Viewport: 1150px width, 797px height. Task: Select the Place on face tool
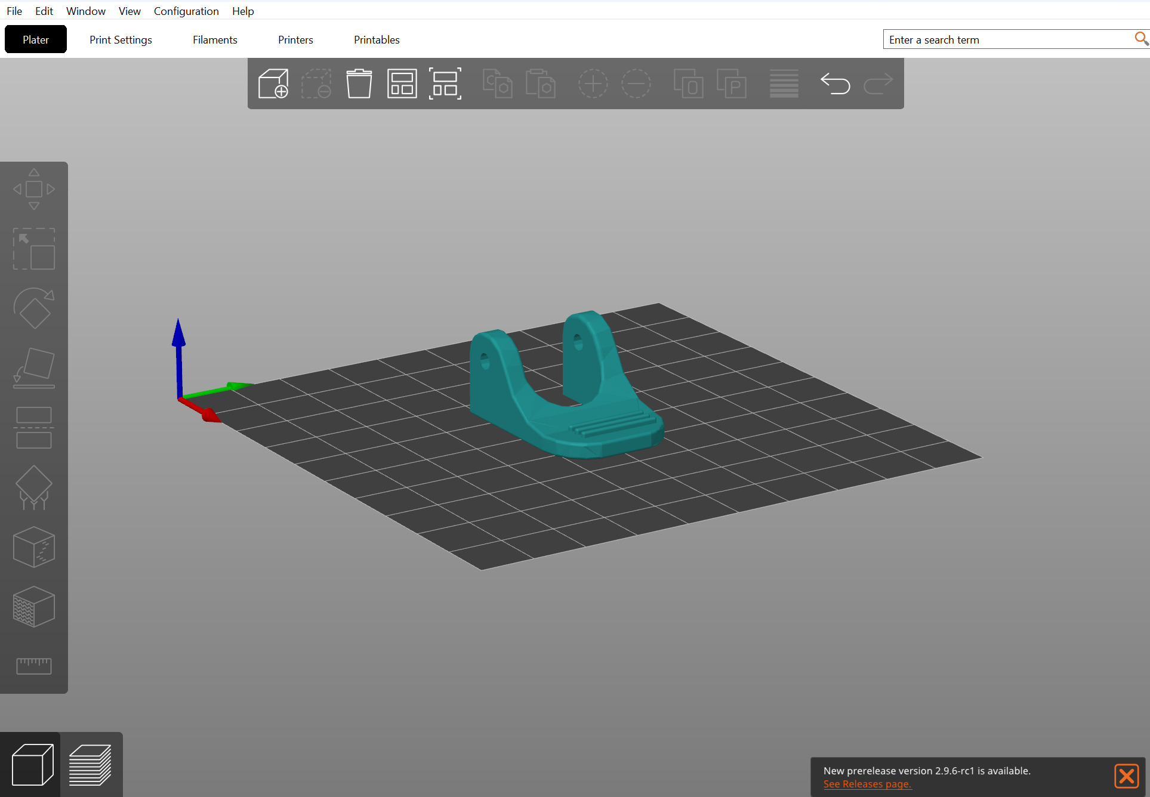tap(34, 368)
